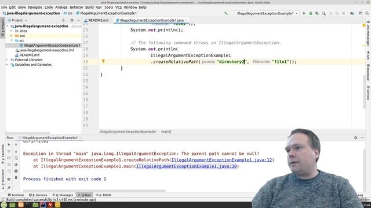
Task: Open stack trace link IllegalArgumentExceptionExample1.java:12
Action: 221,160
